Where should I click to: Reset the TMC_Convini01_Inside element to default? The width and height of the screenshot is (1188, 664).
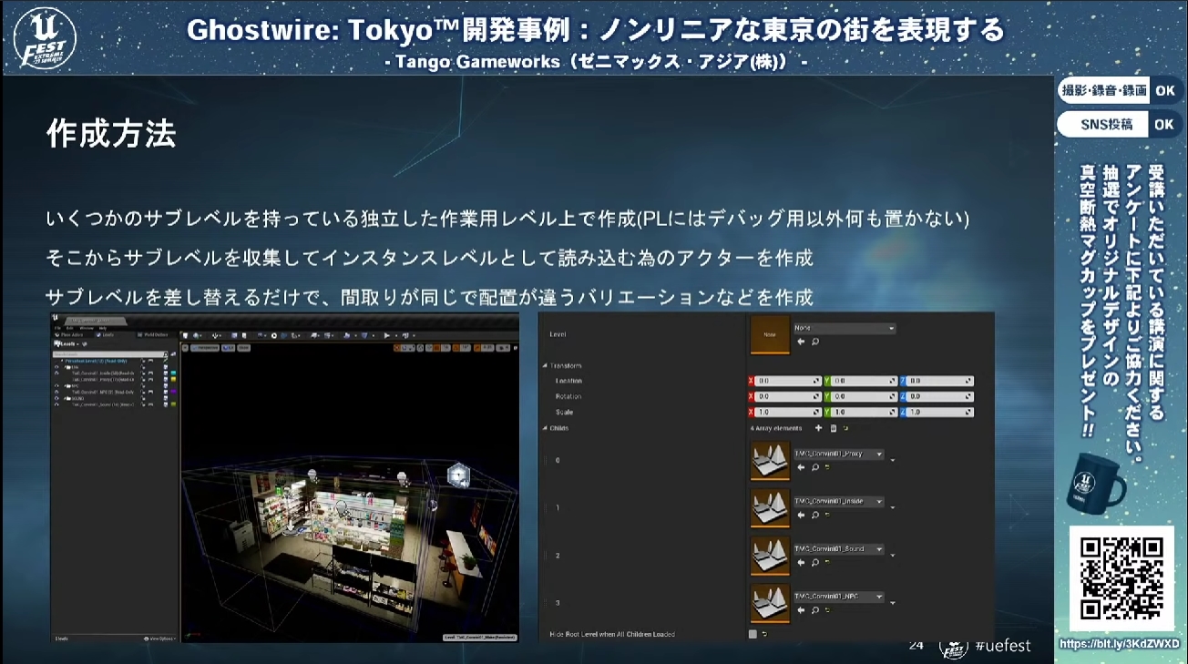pyautogui.click(x=826, y=515)
